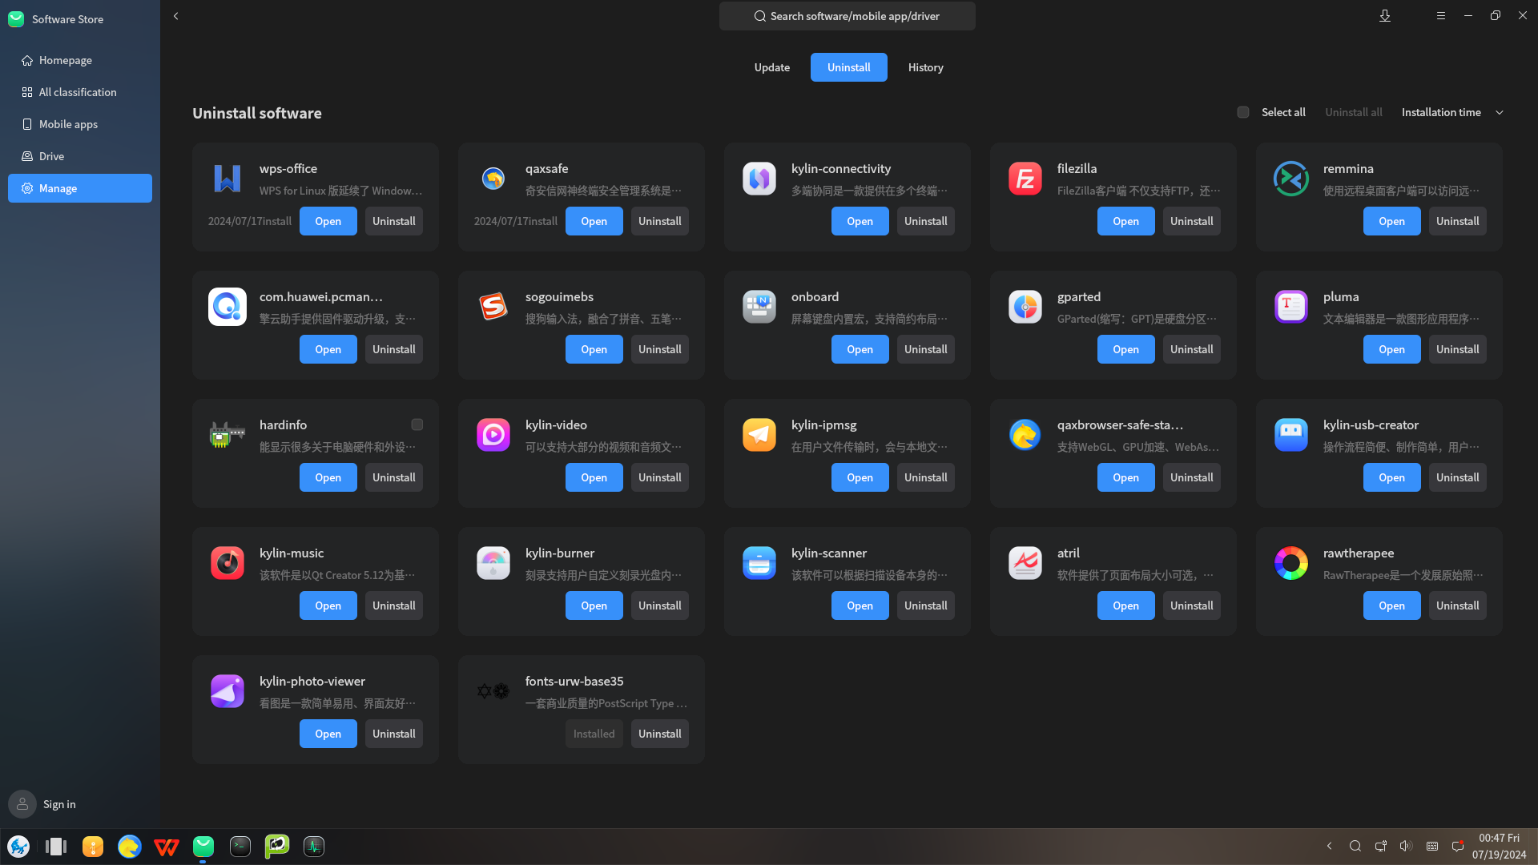This screenshot has height=865, width=1538.
Task: Check the Select all checkbox
Action: (1243, 112)
